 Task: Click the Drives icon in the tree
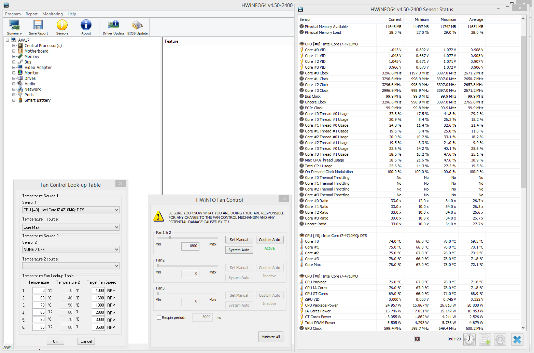pyautogui.click(x=20, y=78)
